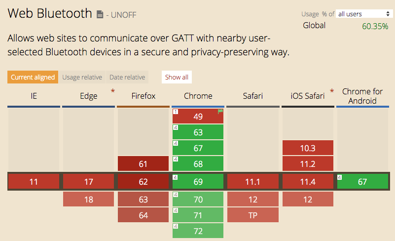Click the Firefox browser column header

coord(143,96)
